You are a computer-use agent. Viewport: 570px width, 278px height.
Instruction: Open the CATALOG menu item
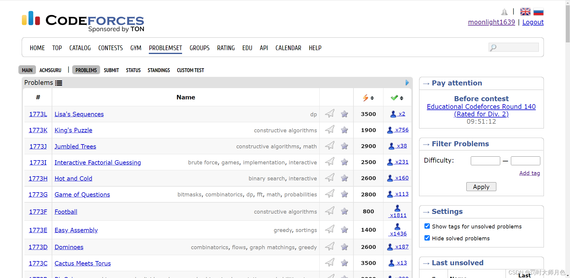(x=80, y=48)
